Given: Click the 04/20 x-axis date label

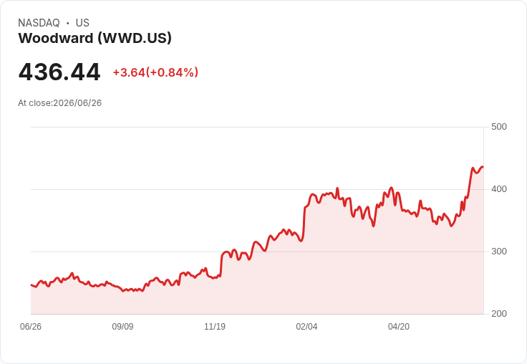Looking at the screenshot, I should click(x=399, y=327).
